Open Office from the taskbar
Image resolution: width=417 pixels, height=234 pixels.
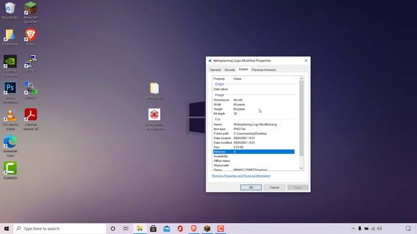180,228
